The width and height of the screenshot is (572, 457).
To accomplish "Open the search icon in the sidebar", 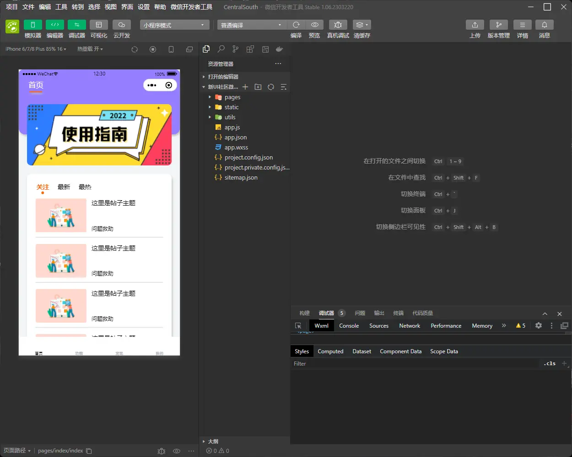I will [x=221, y=49].
